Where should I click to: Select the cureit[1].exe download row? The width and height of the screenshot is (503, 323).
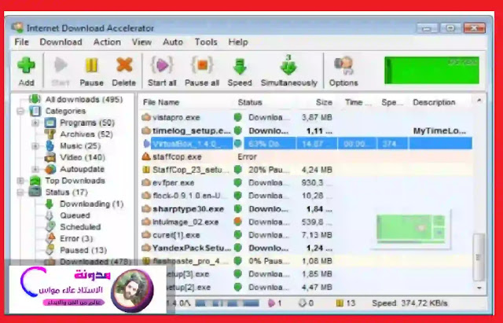[307, 235]
